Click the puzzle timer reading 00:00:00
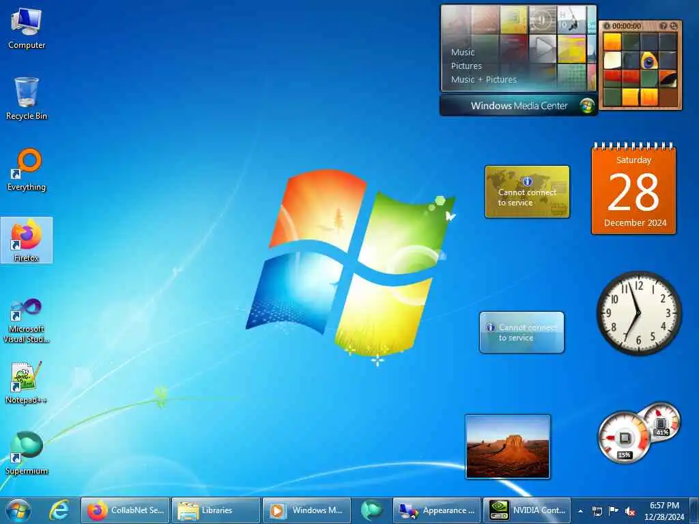 pos(627,27)
